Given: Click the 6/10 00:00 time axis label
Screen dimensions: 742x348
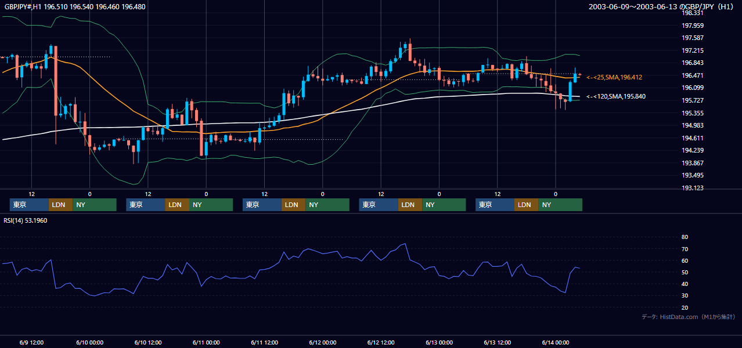Looking at the screenshot, I should pyautogui.click(x=89, y=342).
